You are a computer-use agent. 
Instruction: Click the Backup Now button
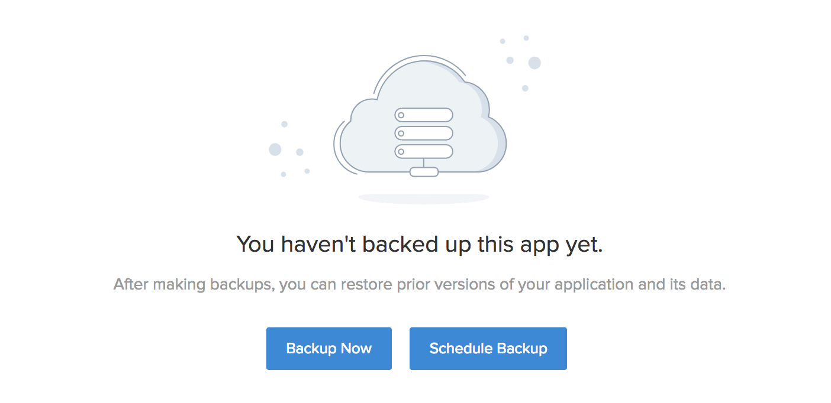pos(328,349)
